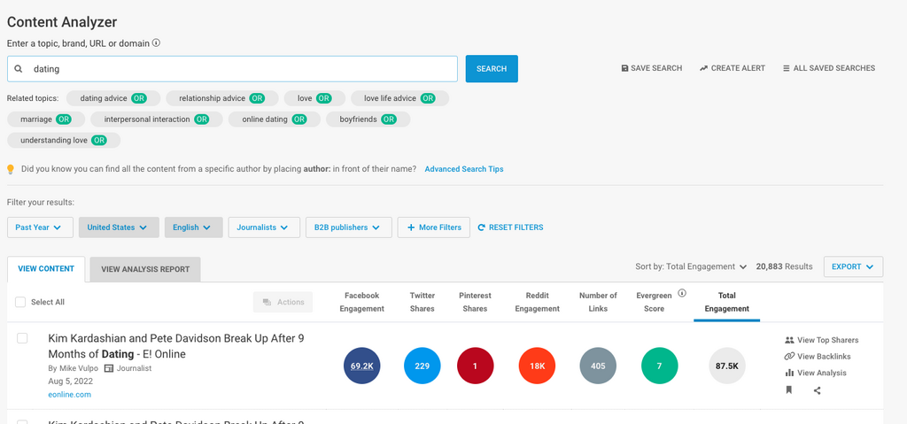This screenshot has width=907, height=424.
Task: Click the View Top Sharers people icon
Action: tap(789, 340)
